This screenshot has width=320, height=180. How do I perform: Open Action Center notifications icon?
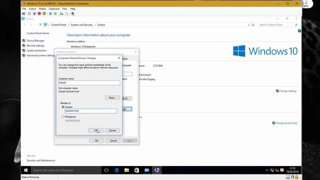(282, 170)
